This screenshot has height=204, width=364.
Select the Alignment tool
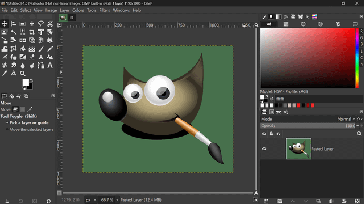(14, 24)
